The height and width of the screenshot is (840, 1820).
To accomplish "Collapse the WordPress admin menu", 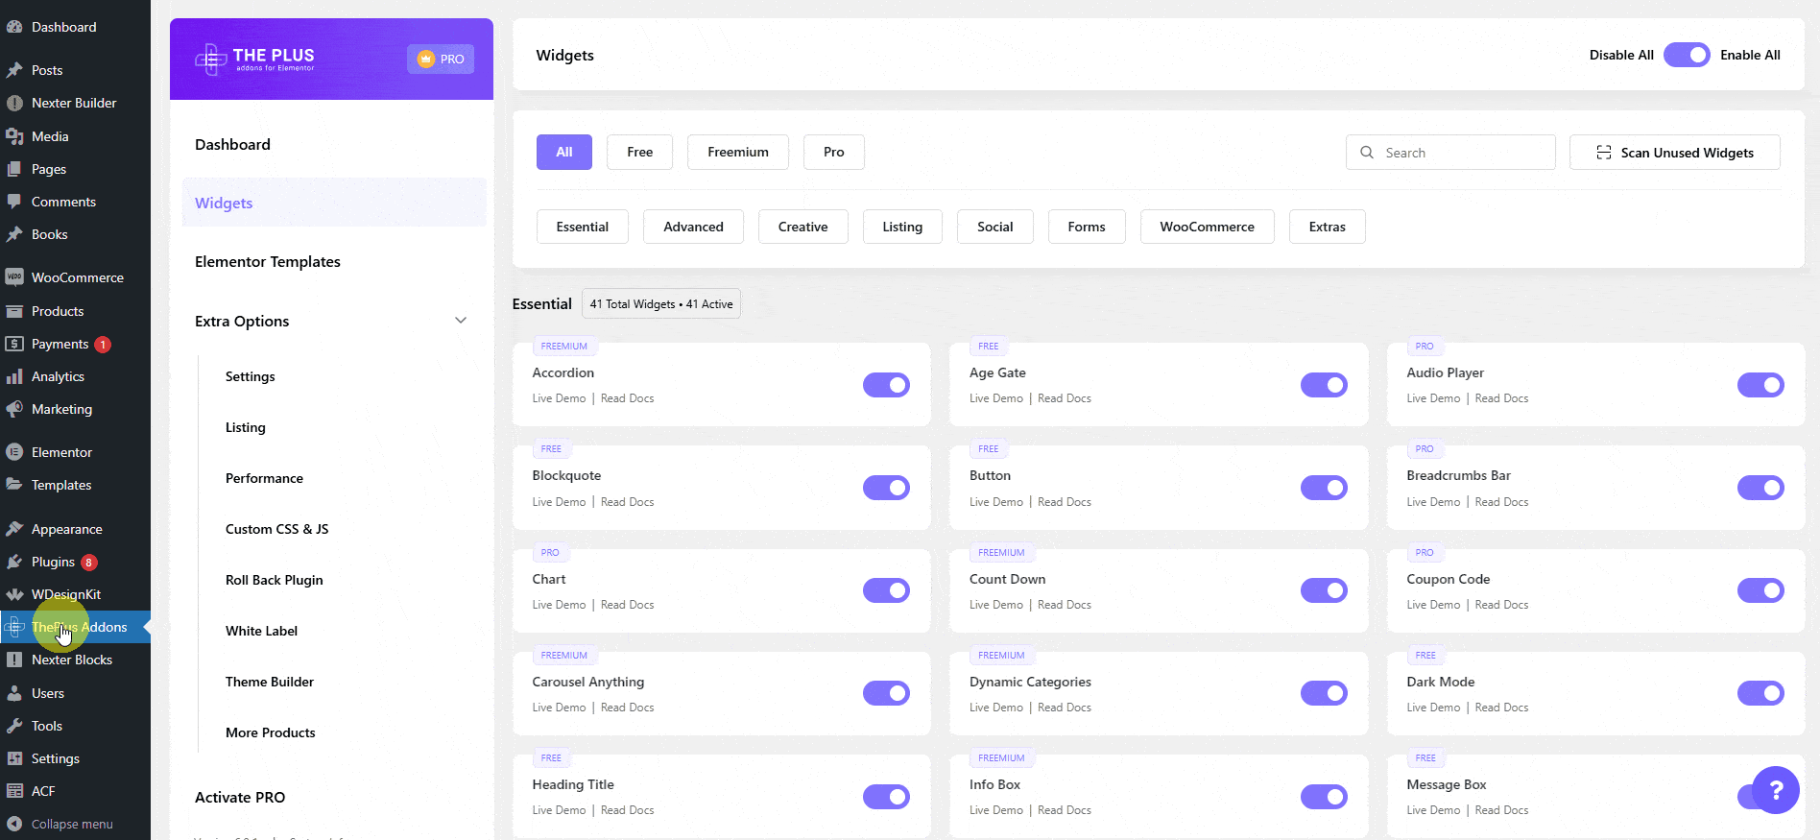I will [60, 824].
